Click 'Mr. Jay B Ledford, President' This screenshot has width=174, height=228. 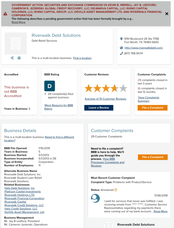[22, 221]
